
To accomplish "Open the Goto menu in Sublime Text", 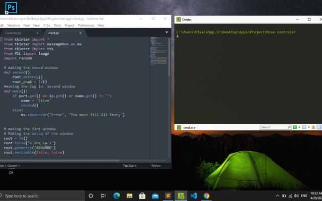I will [x=47, y=26].
